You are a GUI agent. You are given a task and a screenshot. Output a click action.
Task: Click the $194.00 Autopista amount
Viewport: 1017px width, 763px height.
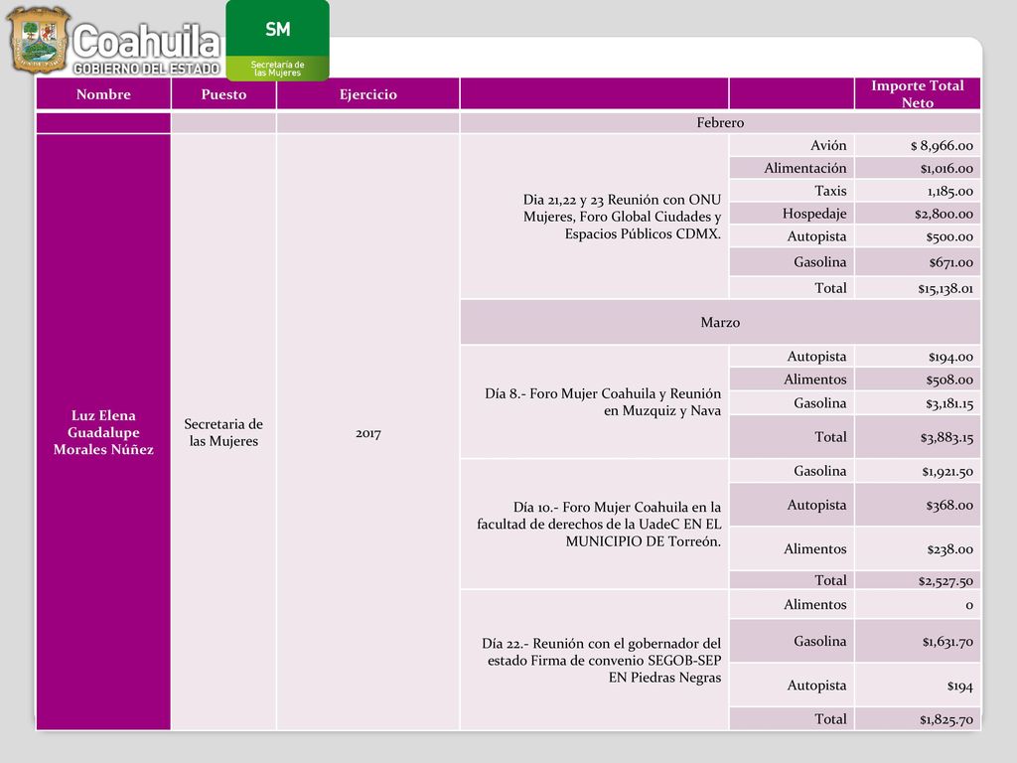[x=950, y=357]
